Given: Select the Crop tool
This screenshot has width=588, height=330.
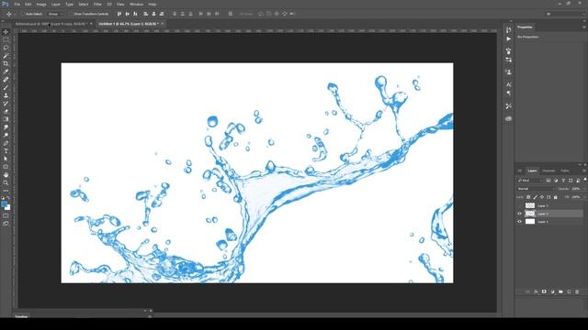Looking at the screenshot, I should pyautogui.click(x=6, y=63).
